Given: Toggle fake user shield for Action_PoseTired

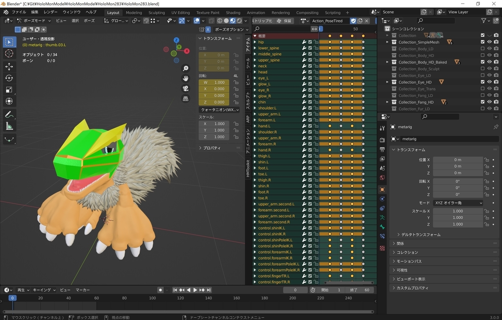Looking at the screenshot, I should tap(353, 21).
